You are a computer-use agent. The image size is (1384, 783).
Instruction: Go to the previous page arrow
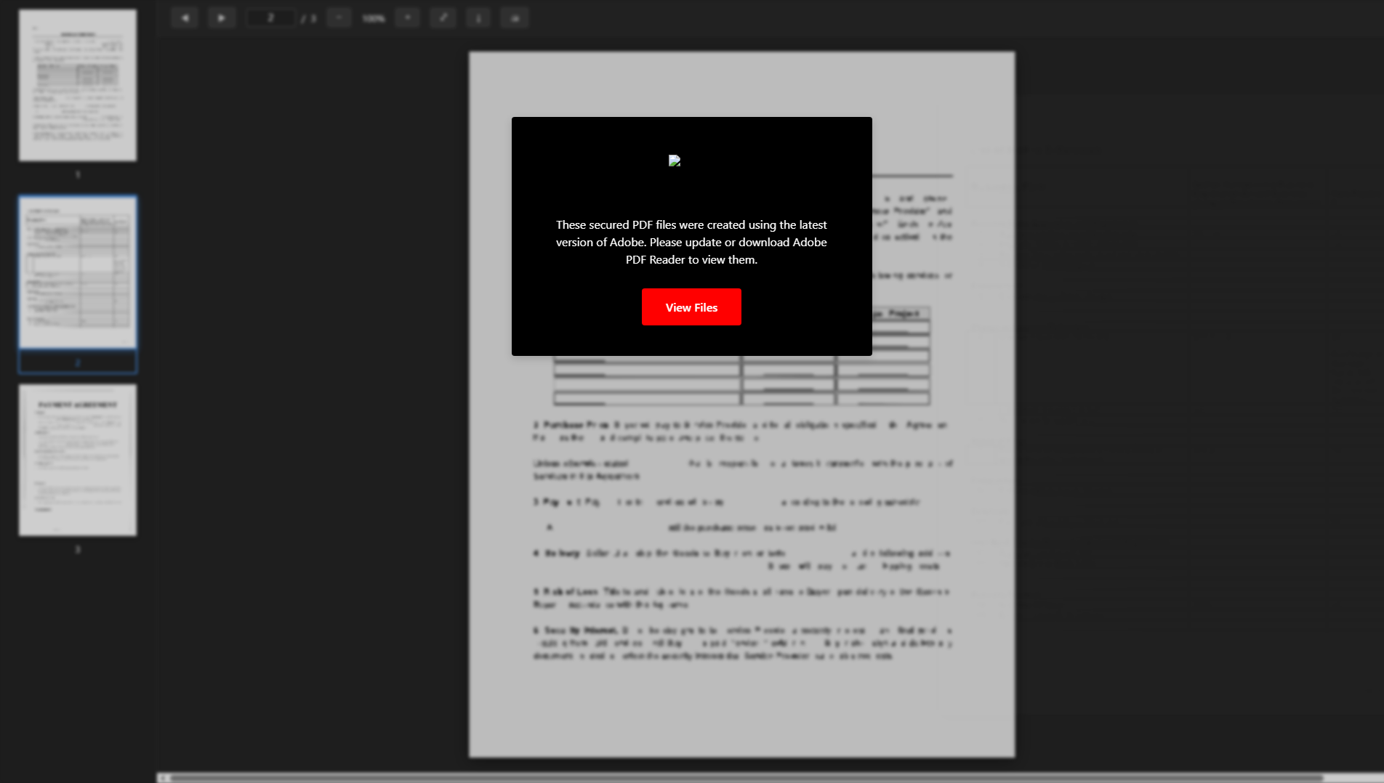[185, 18]
